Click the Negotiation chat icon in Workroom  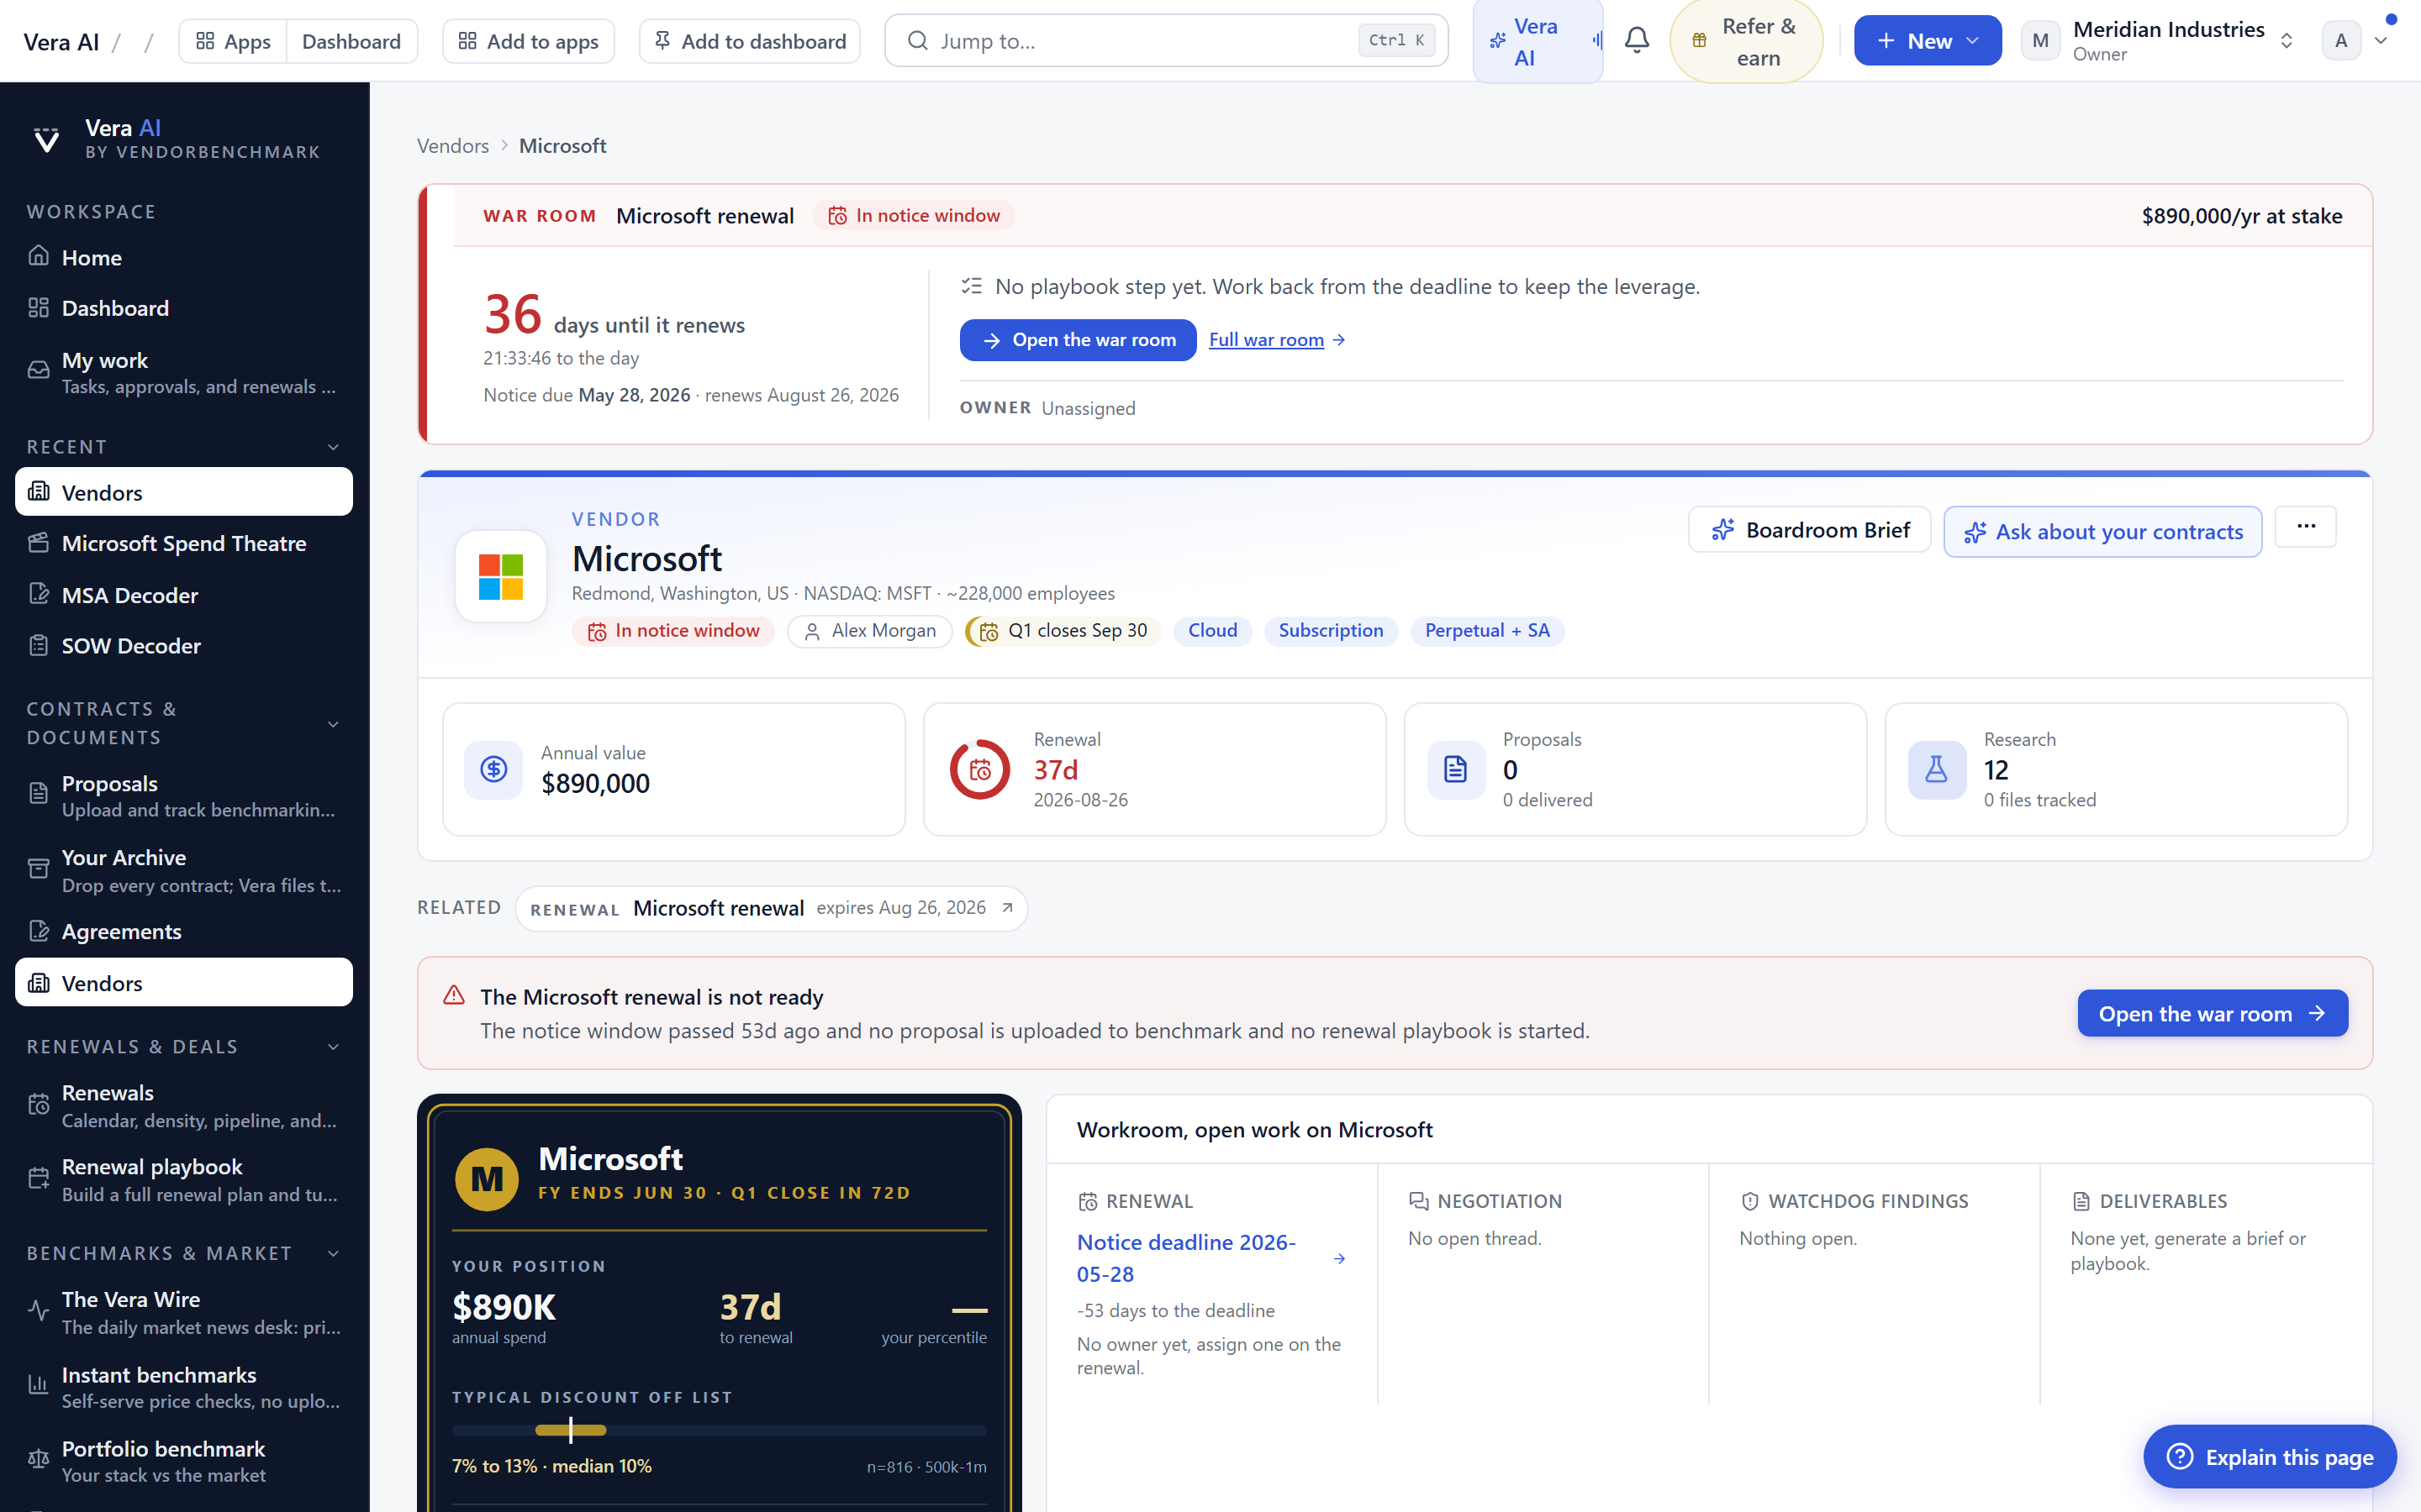(1419, 1201)
